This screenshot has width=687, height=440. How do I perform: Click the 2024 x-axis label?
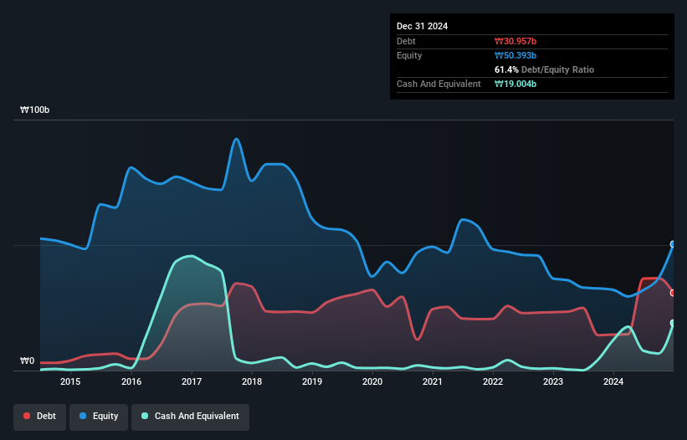point(613,381)
